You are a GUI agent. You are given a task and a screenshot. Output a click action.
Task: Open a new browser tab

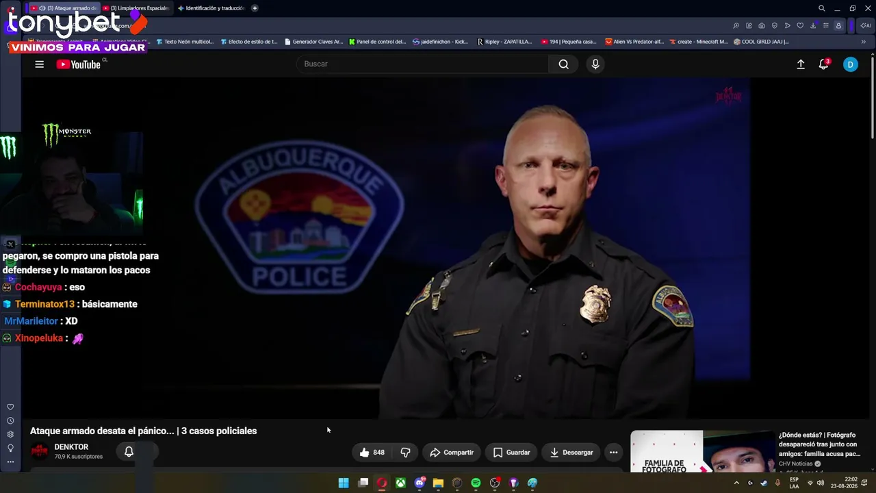click(255, 8)
